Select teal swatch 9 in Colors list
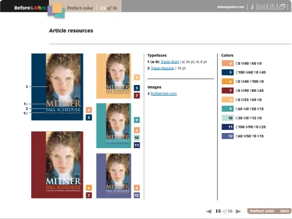The height and width of the screenshot is (219, 292). point(227,109)
